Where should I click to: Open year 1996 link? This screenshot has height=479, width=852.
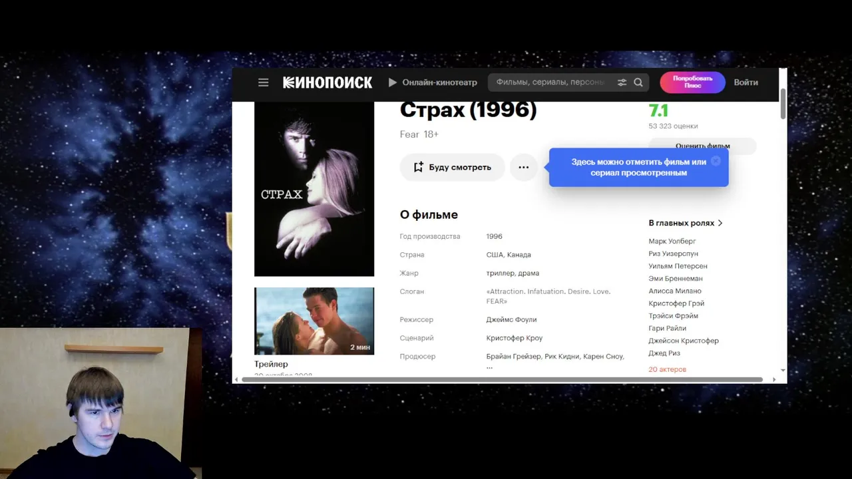[495, 236]
